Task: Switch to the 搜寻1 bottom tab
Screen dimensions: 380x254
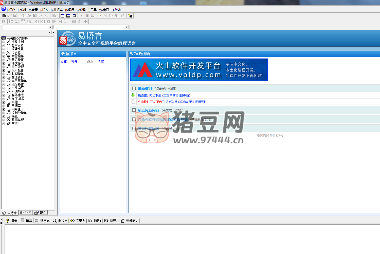Action: (95, 221)
